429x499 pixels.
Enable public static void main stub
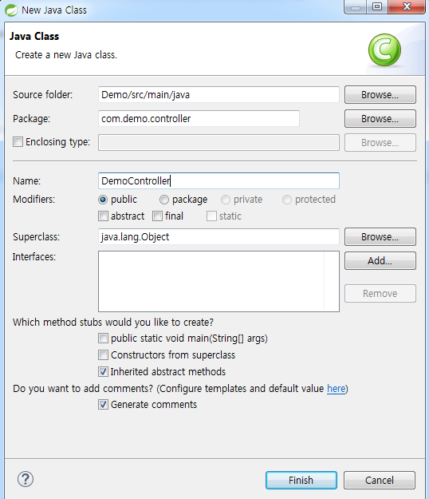click(x=103, y=339)
